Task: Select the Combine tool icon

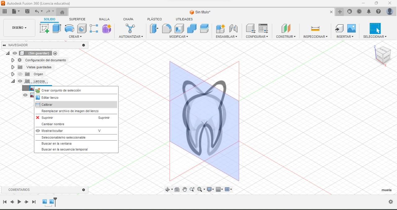Action: [192, 28]
